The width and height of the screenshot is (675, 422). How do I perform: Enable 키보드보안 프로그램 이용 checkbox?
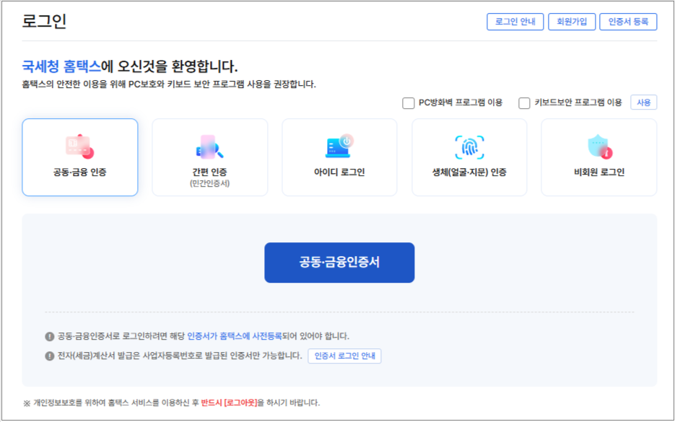click(x=524, y=103)
